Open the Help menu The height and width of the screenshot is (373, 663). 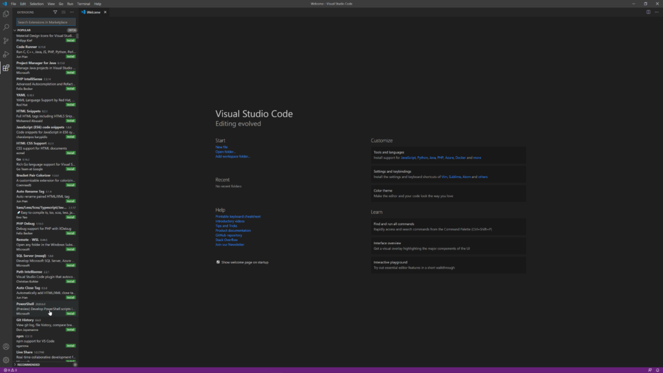(98, 4)
